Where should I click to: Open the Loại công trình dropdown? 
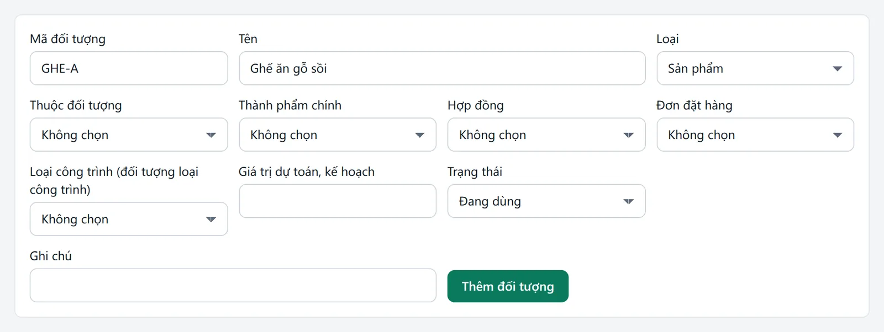tap(129, 219)
